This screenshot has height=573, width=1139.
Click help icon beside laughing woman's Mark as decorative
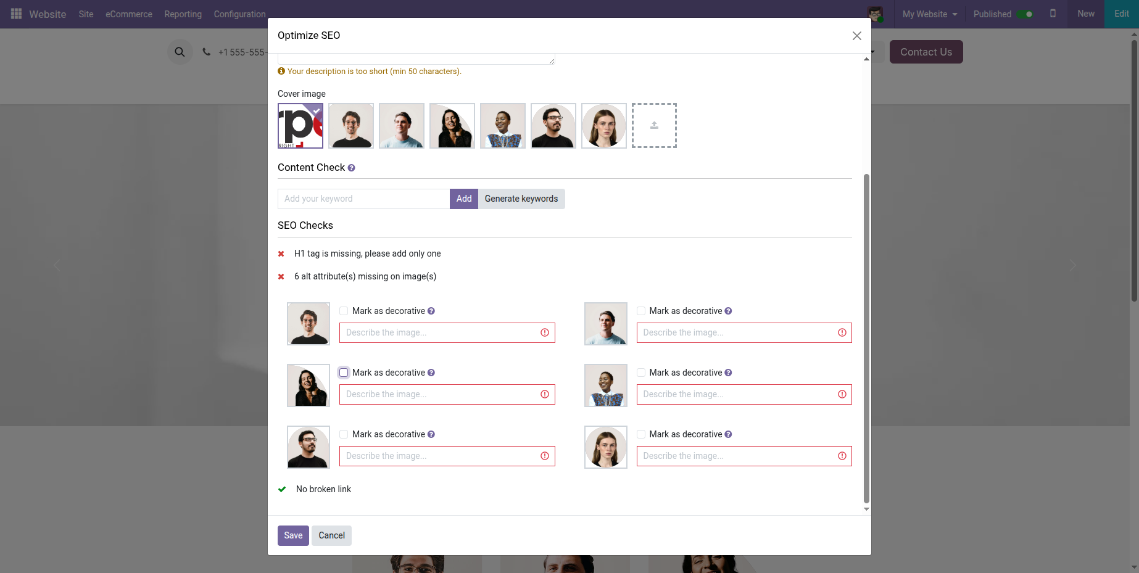point(431,373)
